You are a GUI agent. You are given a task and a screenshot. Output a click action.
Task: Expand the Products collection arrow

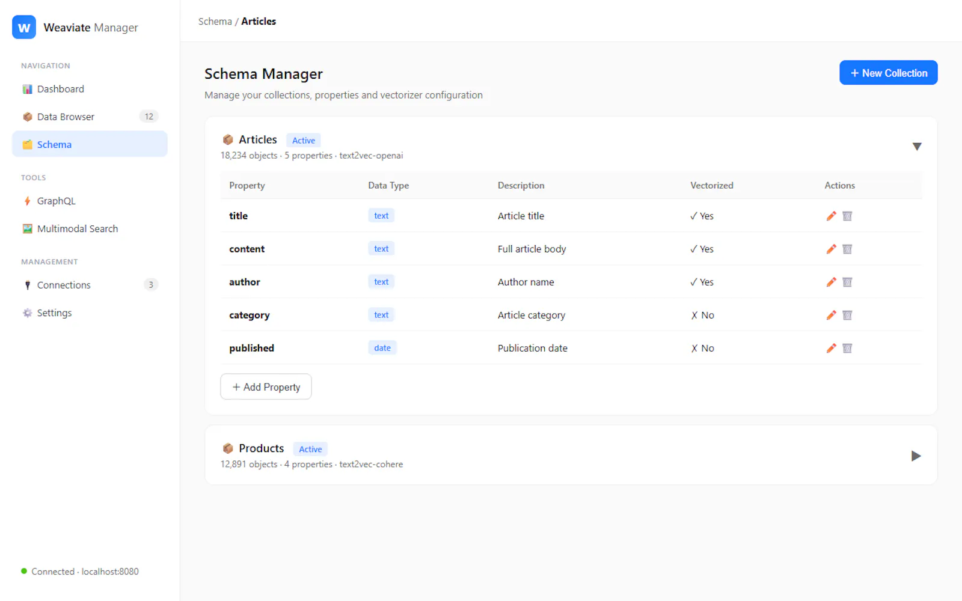pyautogui.click(x=916, y=456)
